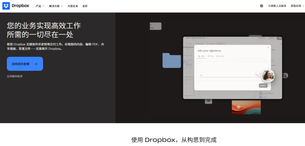The width and height of the screenshot is (305, 146).
Task: Click Add text in the PDF toolbar
Action: pos(199,44)
